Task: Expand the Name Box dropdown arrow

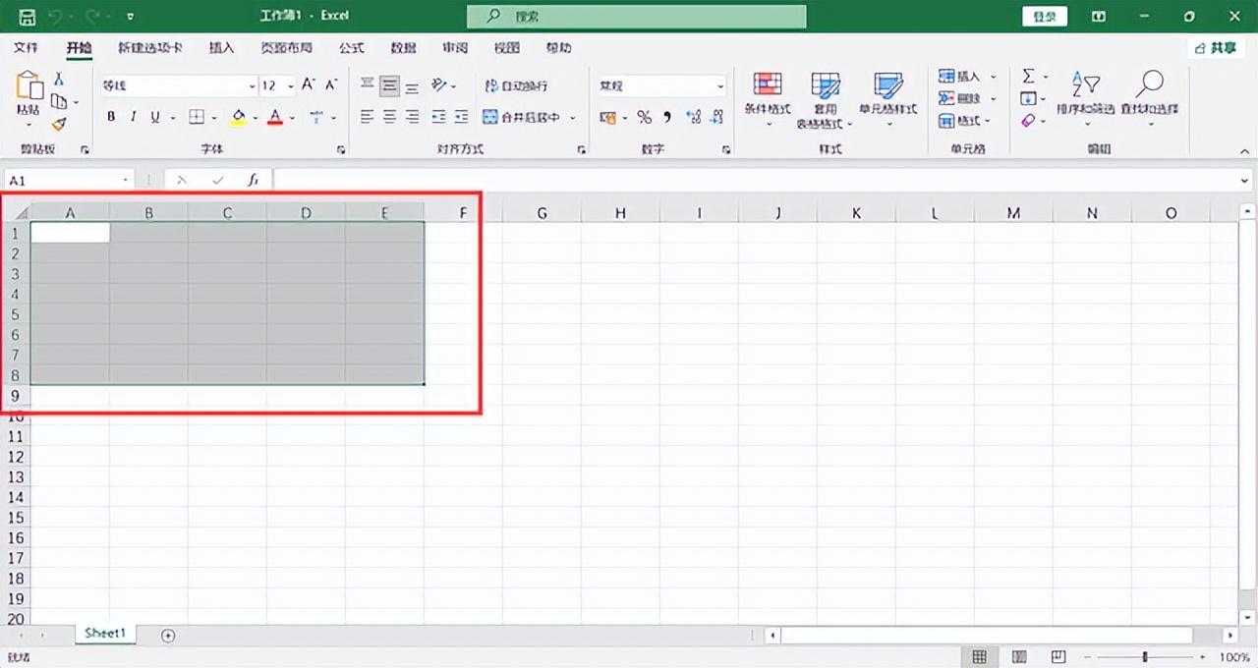Action: 126,181
